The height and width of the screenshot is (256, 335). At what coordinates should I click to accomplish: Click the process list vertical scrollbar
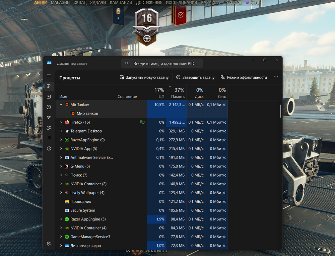[x=280, y=111]
